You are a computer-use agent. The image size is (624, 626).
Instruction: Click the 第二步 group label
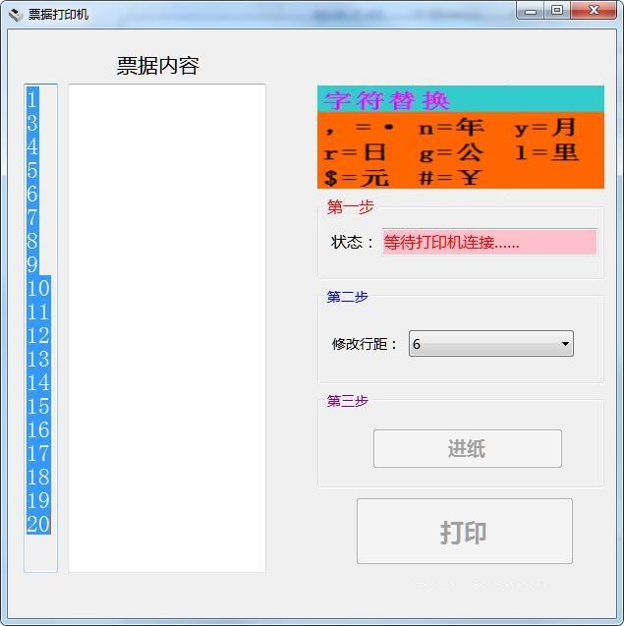point(347,297)
